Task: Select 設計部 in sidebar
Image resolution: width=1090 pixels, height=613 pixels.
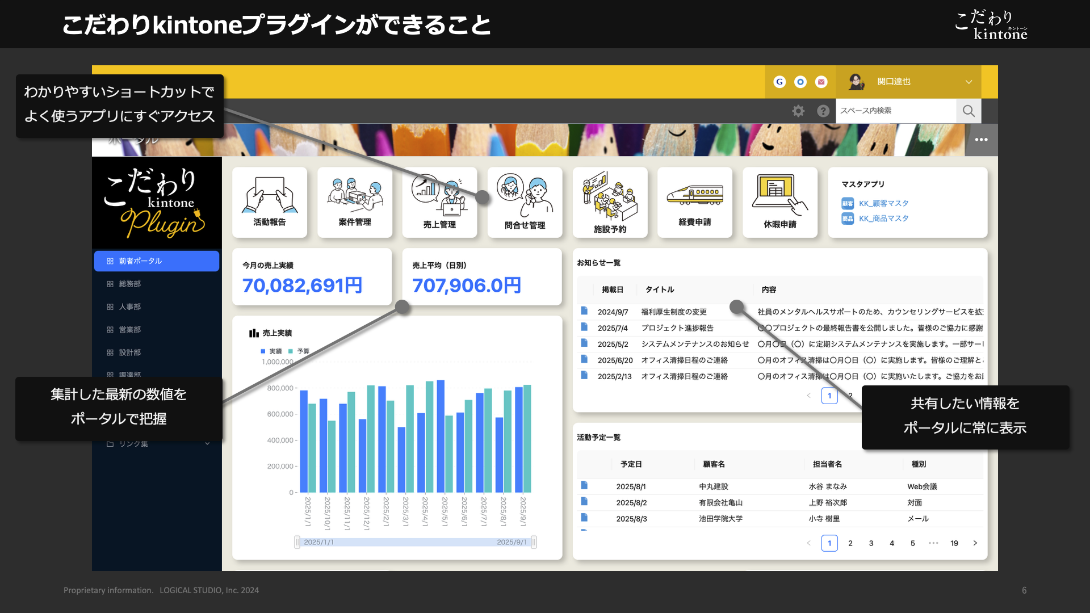Action: 157,352
